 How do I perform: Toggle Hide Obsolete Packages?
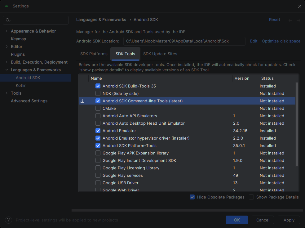pyautogui.click(x=192, y=197)
